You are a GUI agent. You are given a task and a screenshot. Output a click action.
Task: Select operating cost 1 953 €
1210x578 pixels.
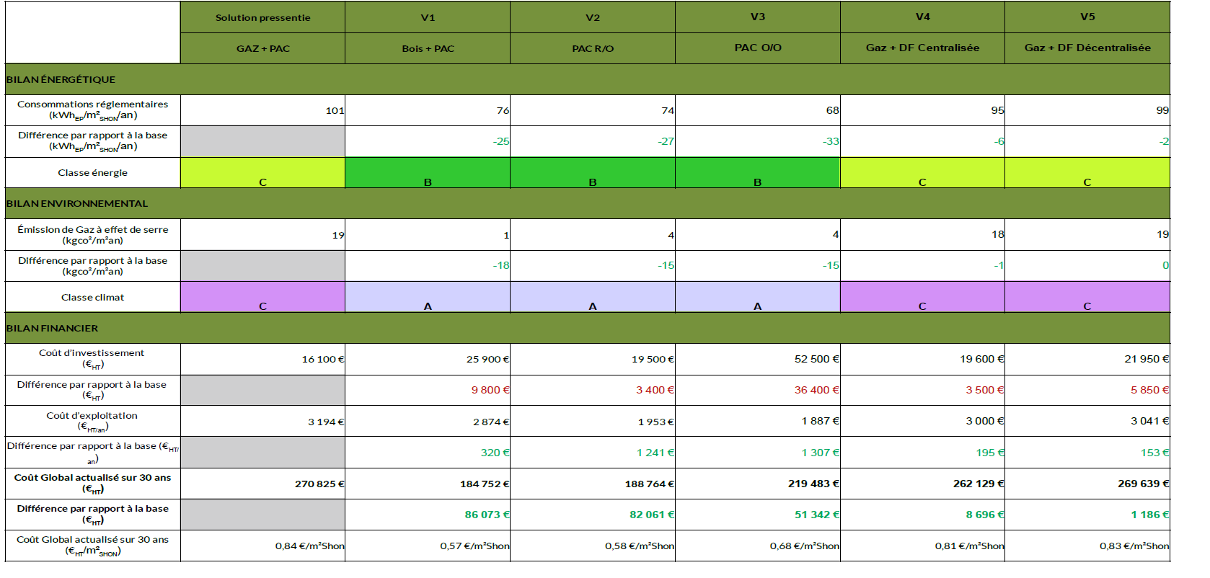click(x=593, y=421)
